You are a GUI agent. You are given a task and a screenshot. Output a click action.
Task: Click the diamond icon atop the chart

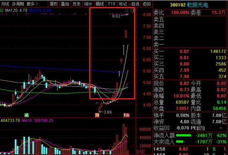tap(127, 11)
